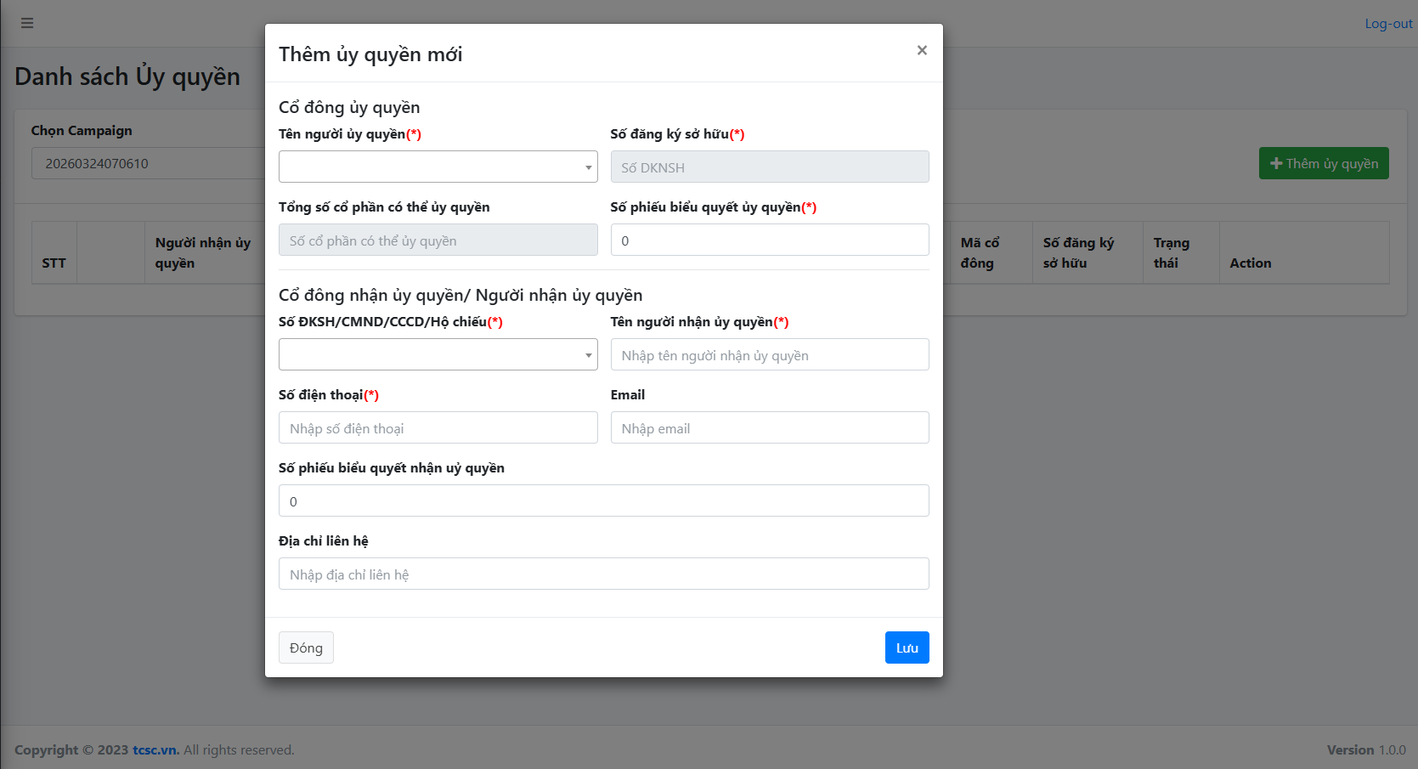Viewport: 1418px width, 769px height.
Task: Focus the Email input field
Action: pos(770,427)
